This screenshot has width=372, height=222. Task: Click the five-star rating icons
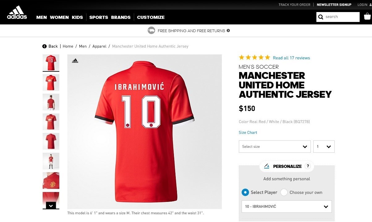(x=255, y=58)
